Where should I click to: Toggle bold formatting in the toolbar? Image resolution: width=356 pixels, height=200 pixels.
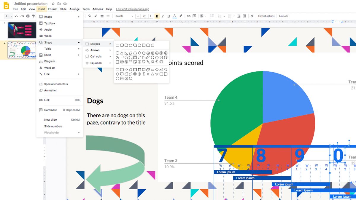[x=157, y=16]
